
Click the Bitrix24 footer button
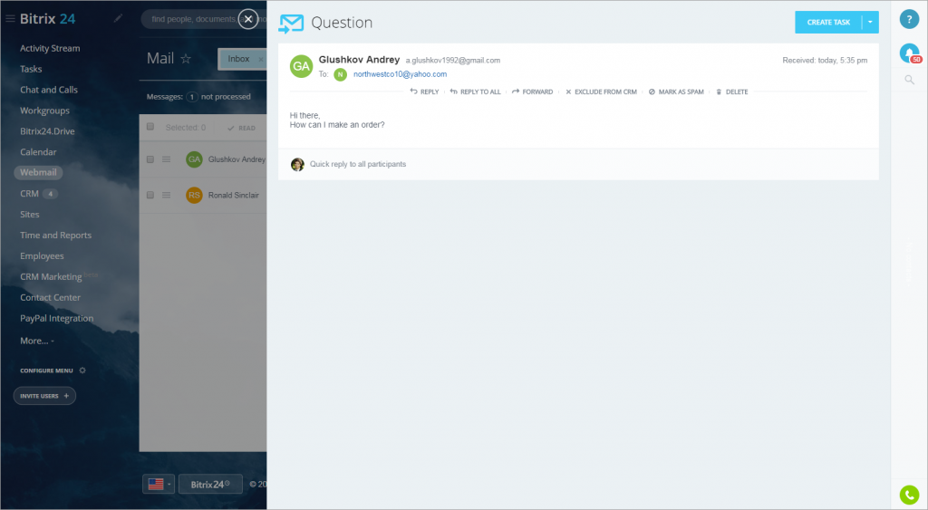click(210, 484)
